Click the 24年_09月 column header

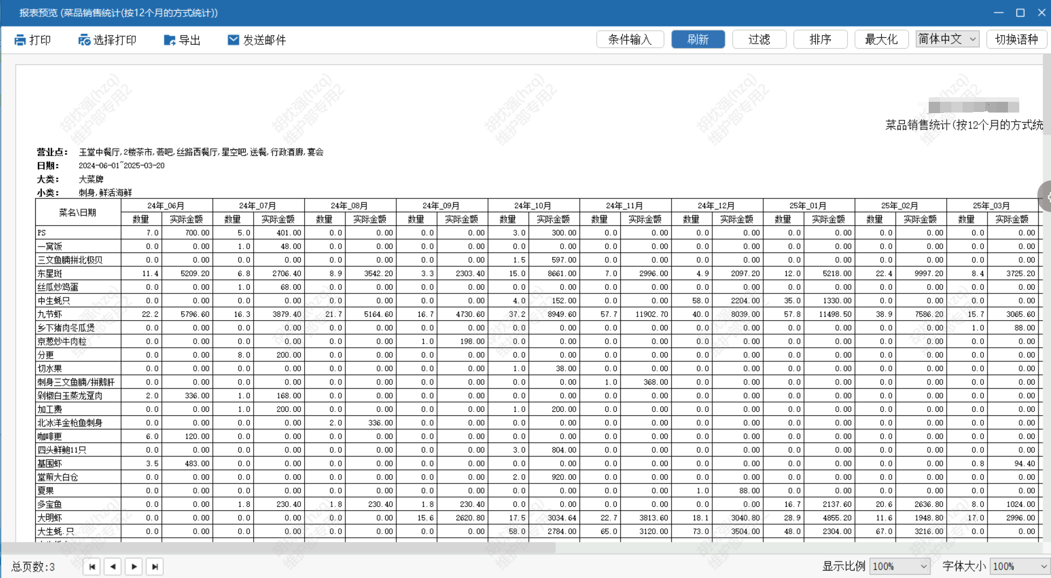pyautogui.click(x=442, y=206)
